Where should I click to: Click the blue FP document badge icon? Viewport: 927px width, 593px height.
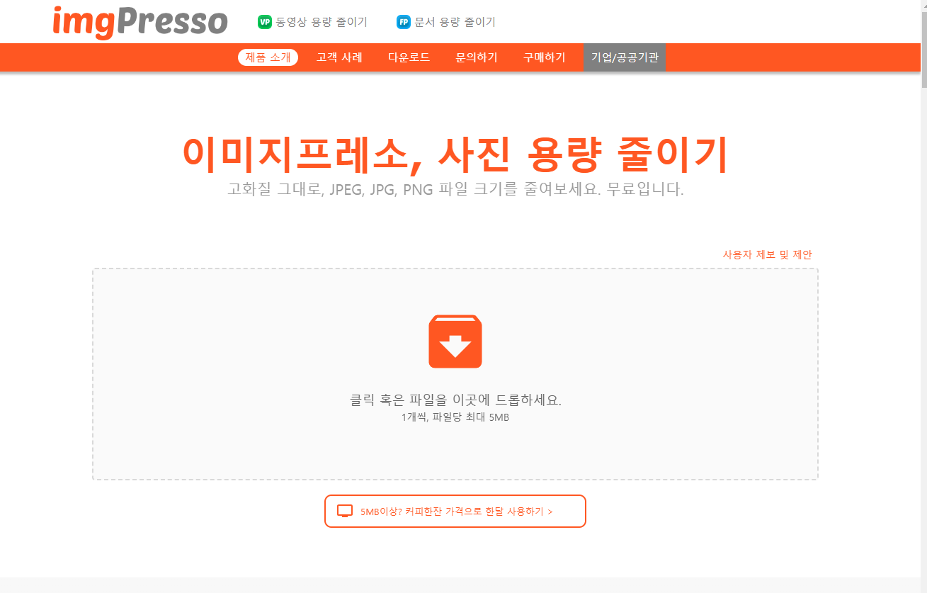pyautogui.click(x=404, y=22)
